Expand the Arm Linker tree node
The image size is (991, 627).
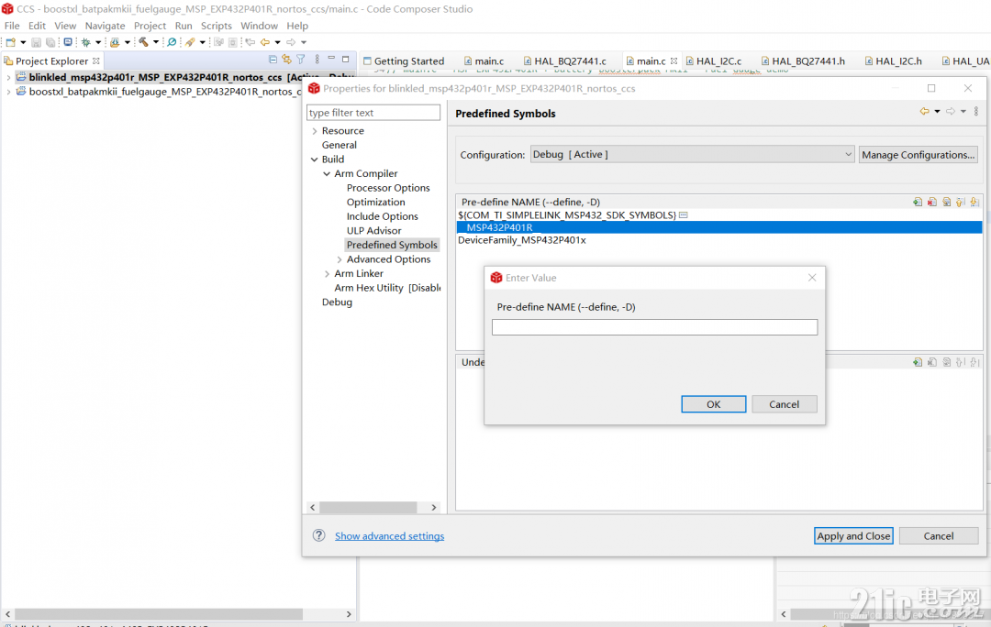click(327, 274)
